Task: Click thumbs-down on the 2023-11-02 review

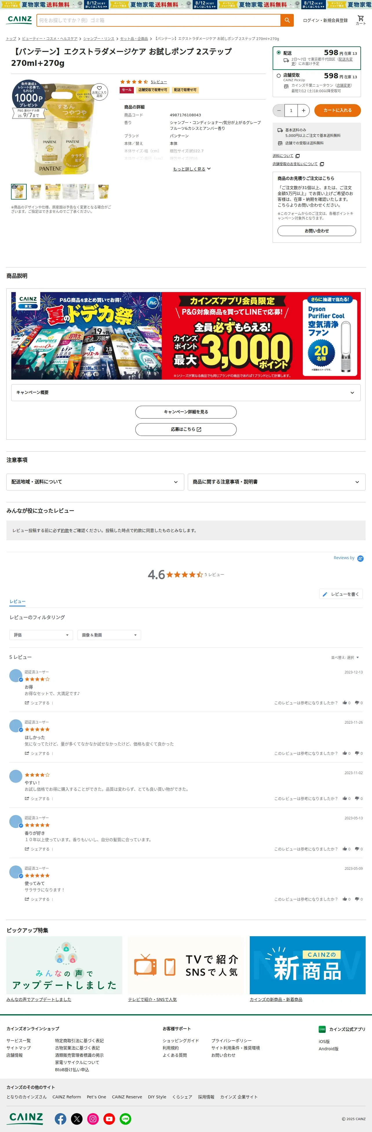Action: tap(357, 798)
